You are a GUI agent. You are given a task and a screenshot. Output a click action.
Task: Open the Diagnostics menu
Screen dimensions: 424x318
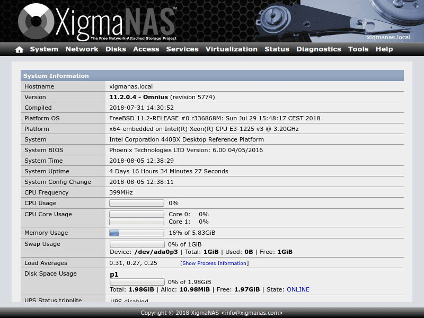click(319, 49)
